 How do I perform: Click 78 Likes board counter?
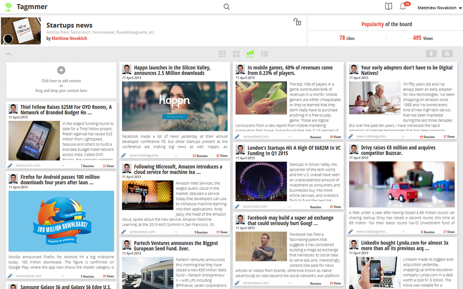pyautogui.click(x=347, y=38)
